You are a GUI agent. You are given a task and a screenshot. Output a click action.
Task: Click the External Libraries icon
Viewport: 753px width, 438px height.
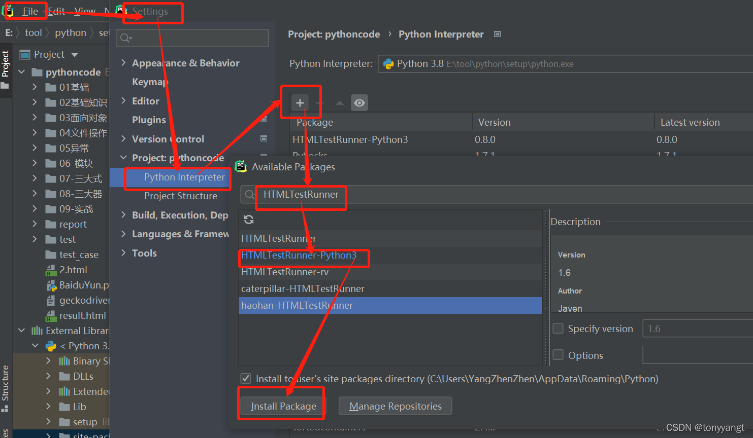click(37, 331)
